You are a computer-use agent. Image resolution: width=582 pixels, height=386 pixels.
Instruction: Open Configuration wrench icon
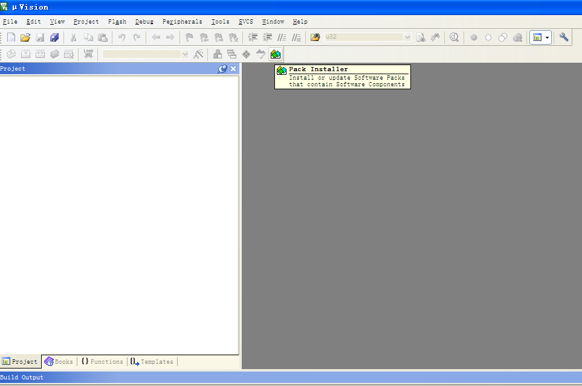(x=564, y=37)
